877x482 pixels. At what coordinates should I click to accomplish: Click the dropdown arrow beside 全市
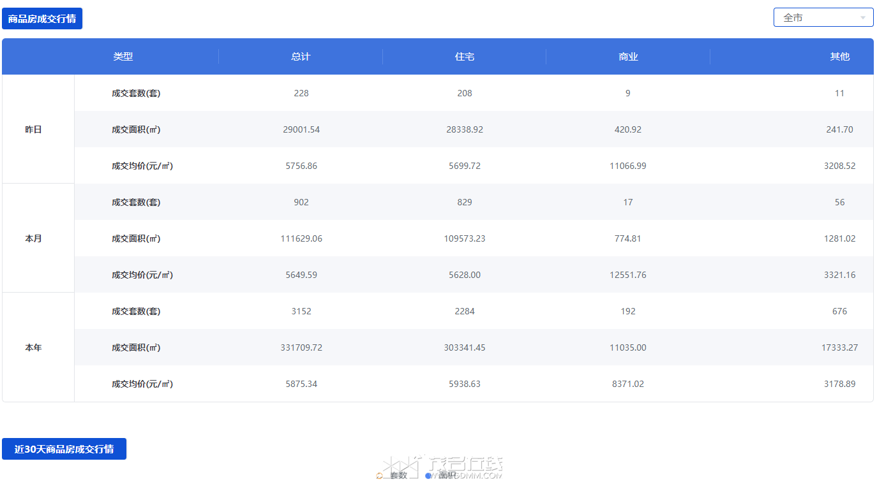pyautogui.click(x=863, y=18)
